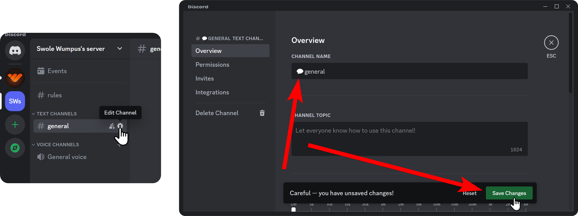Click the invite people icon on general
The height and width of the screenshot is (216, 578).
[112, 126]
